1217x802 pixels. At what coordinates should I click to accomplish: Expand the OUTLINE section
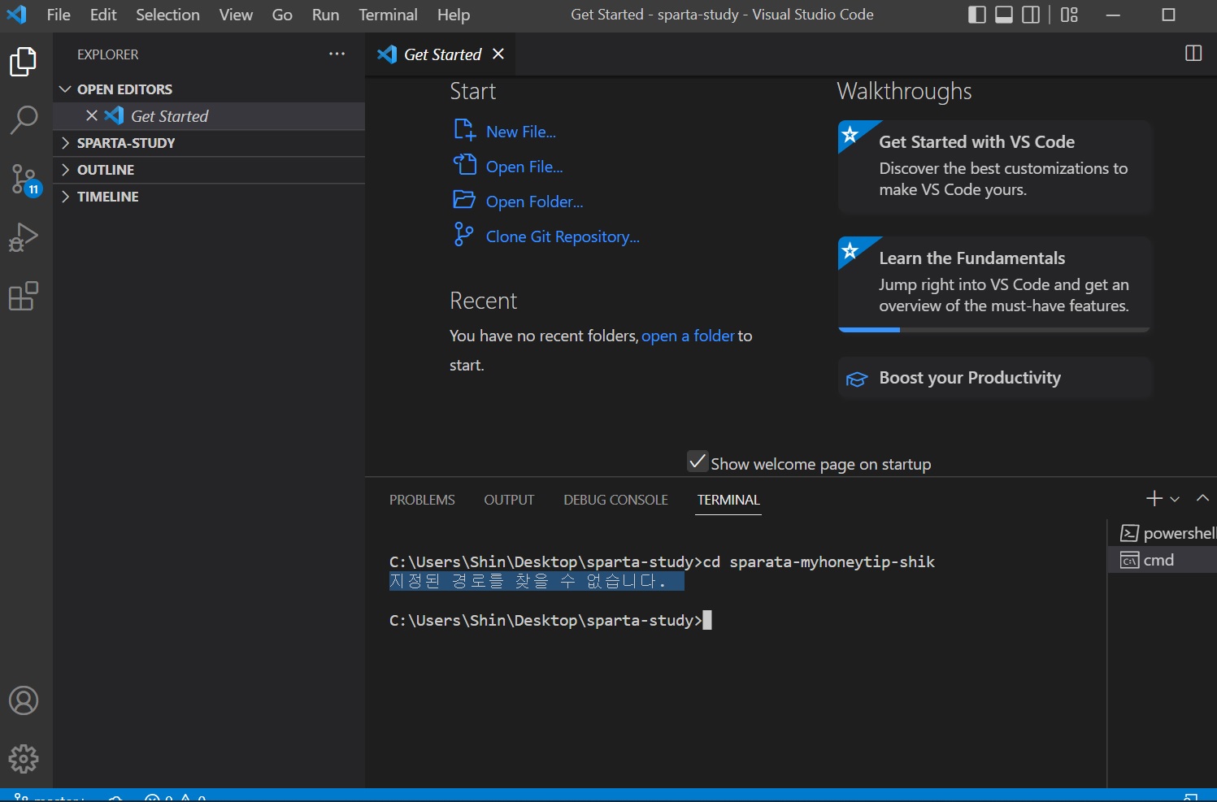209,170
